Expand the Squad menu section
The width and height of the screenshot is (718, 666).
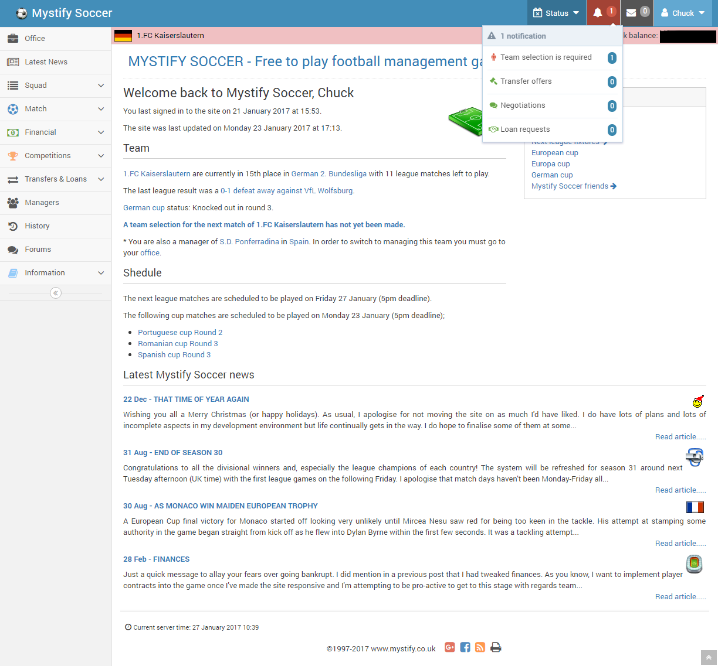36,86
